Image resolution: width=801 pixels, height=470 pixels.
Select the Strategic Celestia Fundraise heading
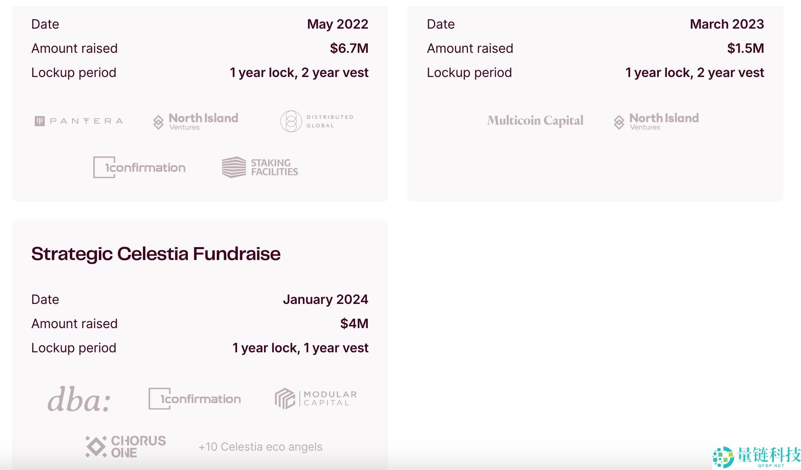point(156,254)
